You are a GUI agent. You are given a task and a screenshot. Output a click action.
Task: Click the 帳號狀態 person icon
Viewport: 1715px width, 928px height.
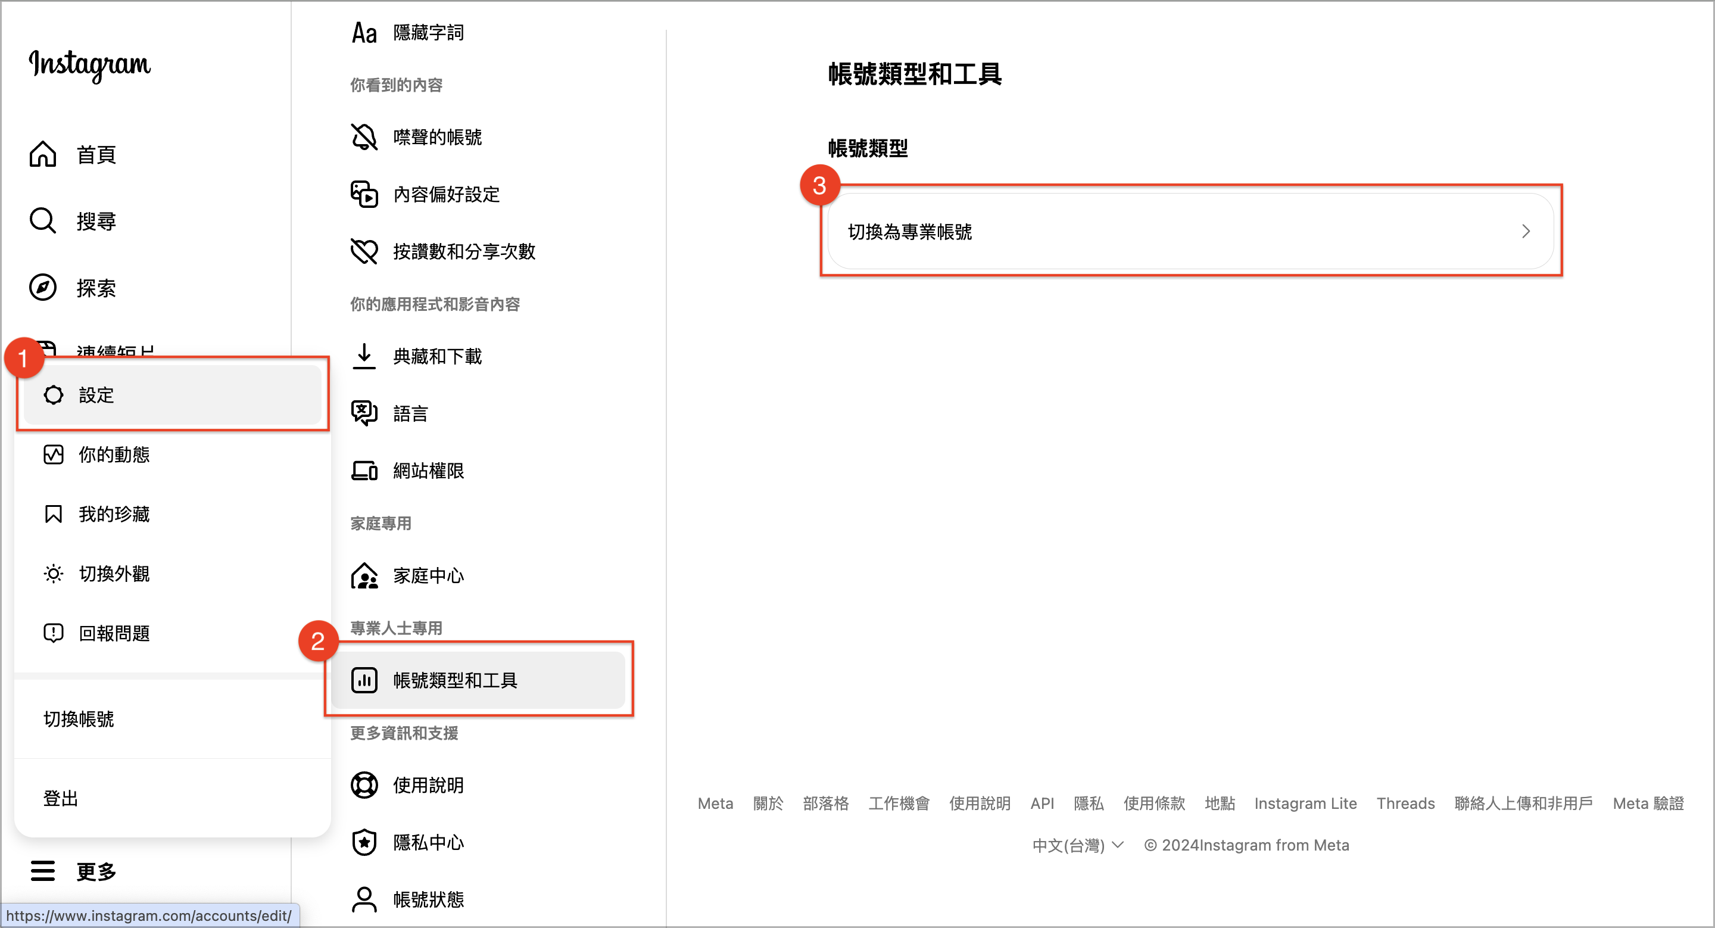[364, 900]
